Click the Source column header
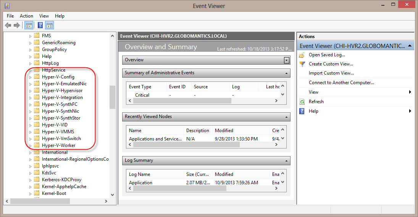This screenshot has height=217, width=418. (x=201, y=87)
